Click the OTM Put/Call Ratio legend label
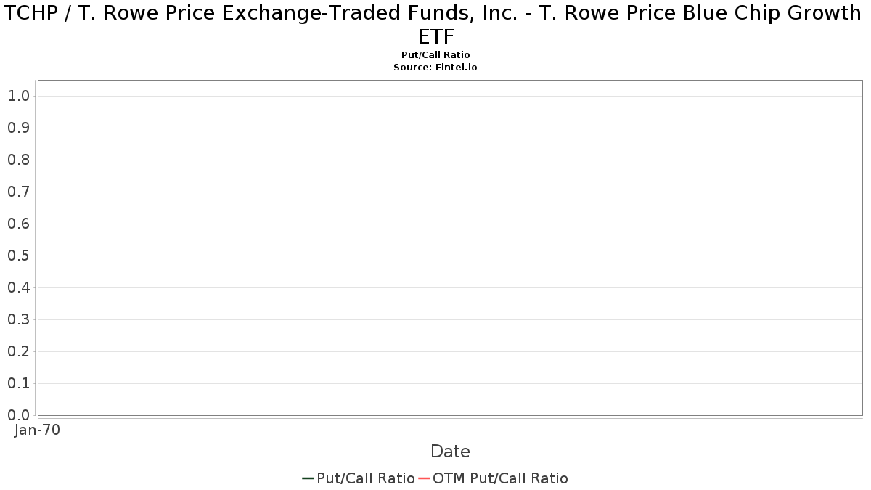Image resolution: width=871 pixels, height=490 pixels. [x=500, y=478]
